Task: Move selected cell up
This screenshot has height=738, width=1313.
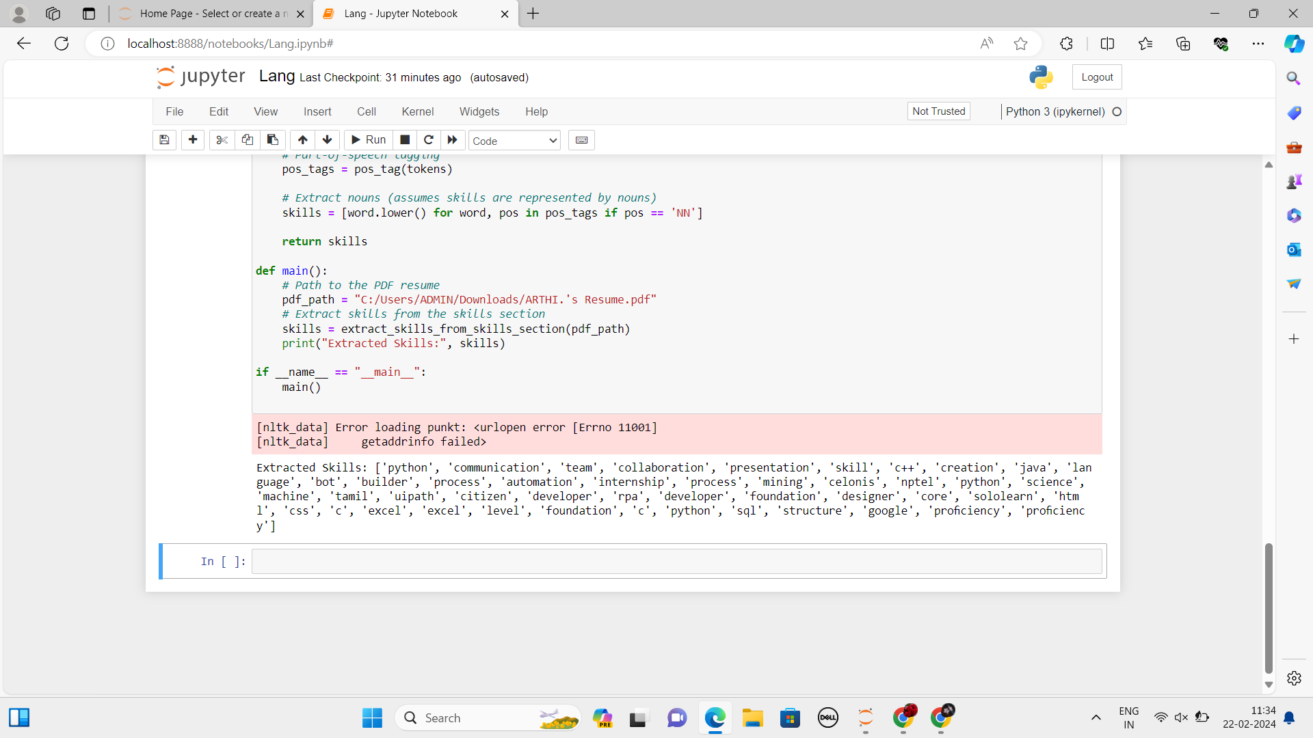Action: click(x=302, y=140)
